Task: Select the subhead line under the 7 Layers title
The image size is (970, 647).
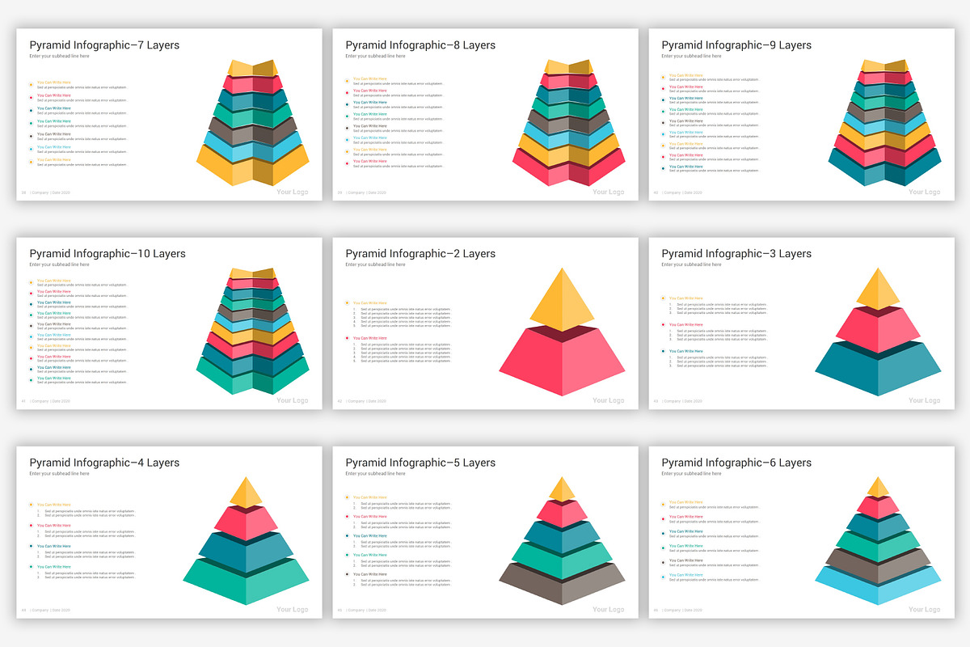Action: coord(60,57)
